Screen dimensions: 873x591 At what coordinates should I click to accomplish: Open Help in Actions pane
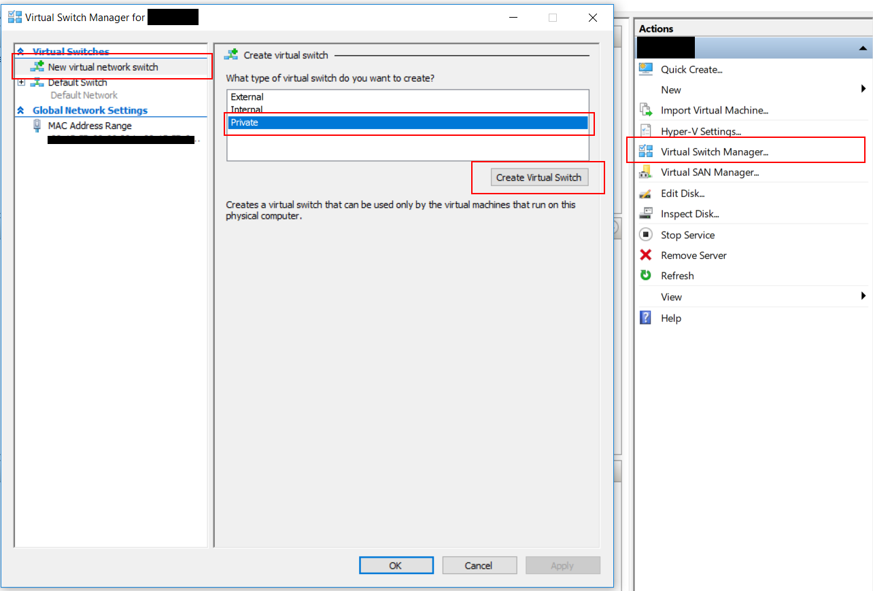click(x=670, y=318)
